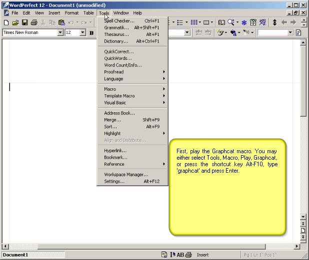Expand the Language submenu

click(x=132, y=79)
